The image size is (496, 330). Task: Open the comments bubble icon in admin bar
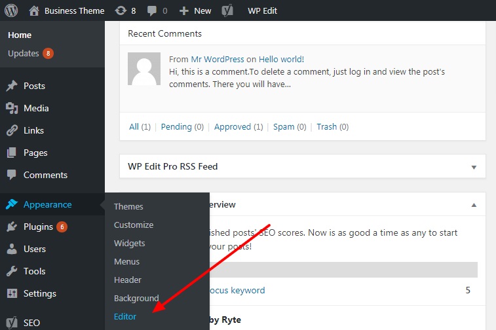point(152,10)
